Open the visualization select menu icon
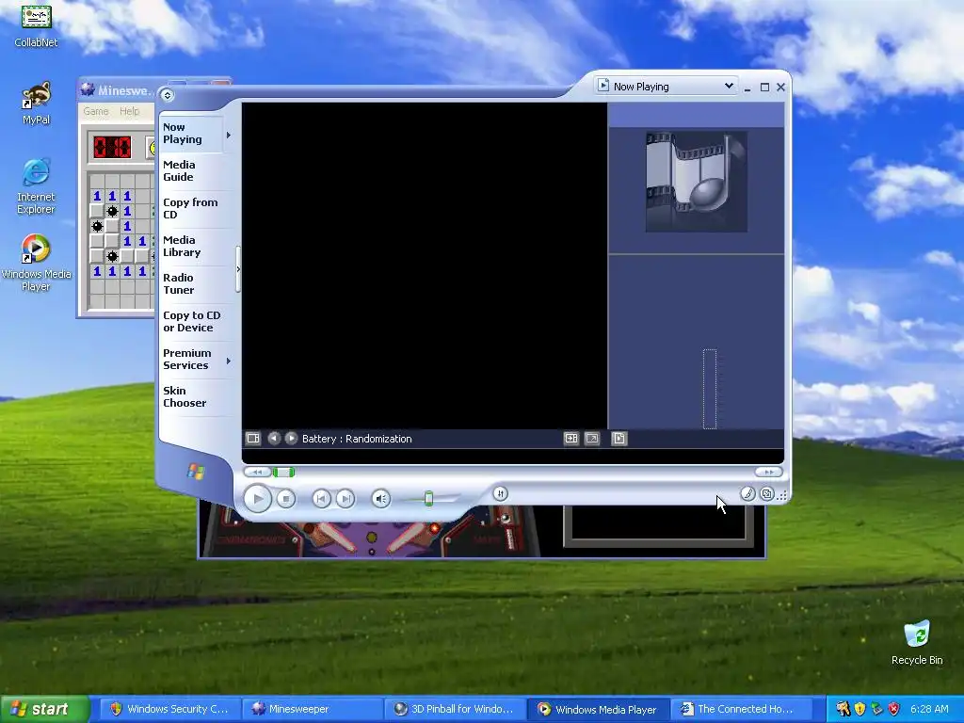This screenshot has height=723, width=964. click(253, 439)
